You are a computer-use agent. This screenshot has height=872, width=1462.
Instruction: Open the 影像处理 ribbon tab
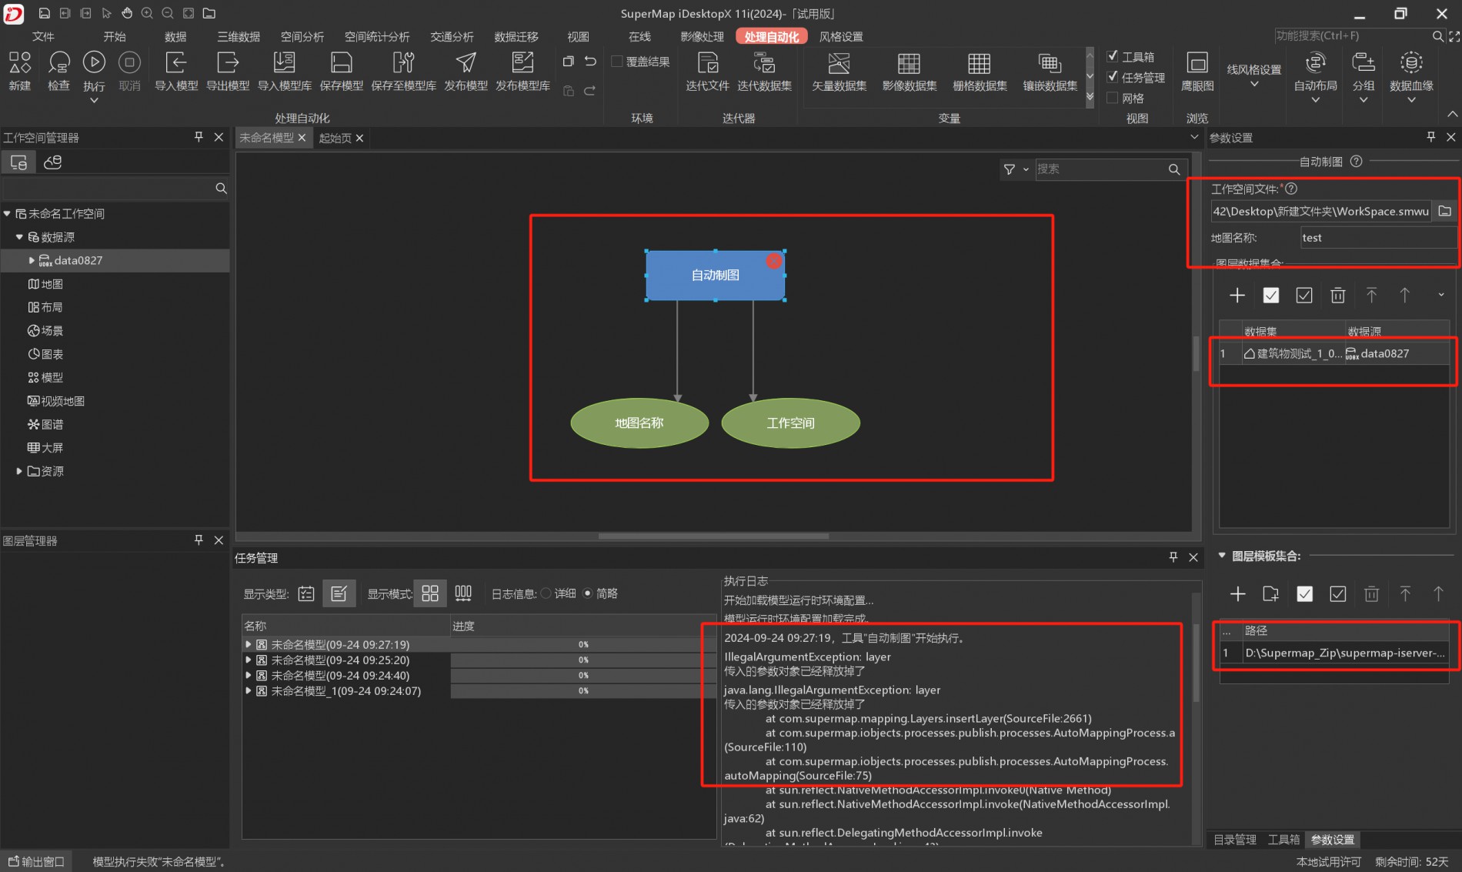(x=703, y=37)
